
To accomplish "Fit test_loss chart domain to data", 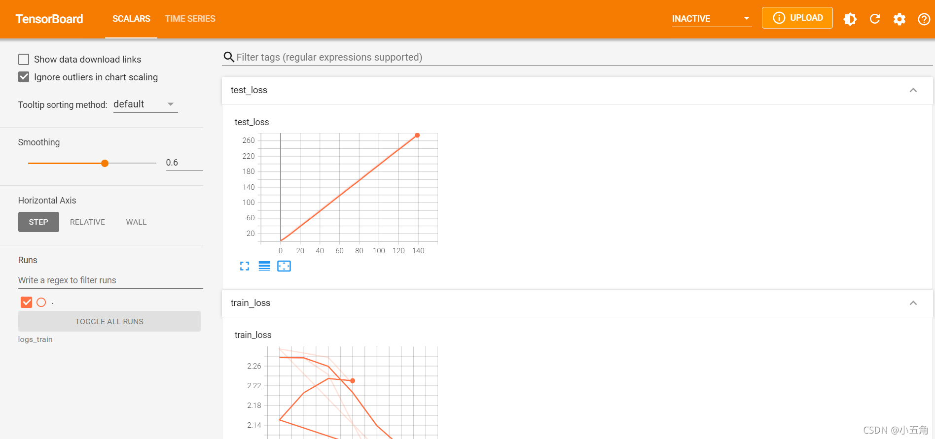I will click(x=284, y=266).
